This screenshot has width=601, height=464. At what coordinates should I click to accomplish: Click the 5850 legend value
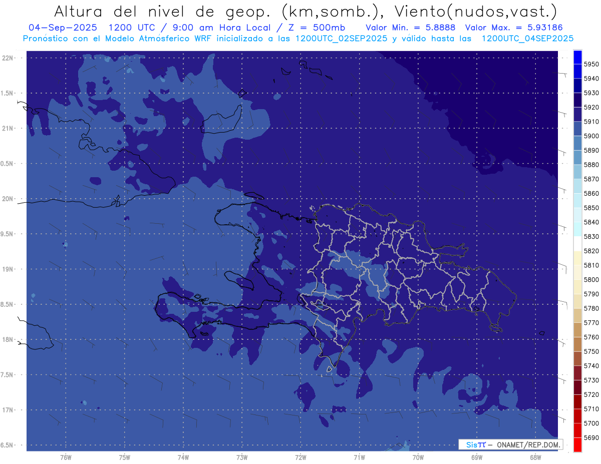coord(591,208)
